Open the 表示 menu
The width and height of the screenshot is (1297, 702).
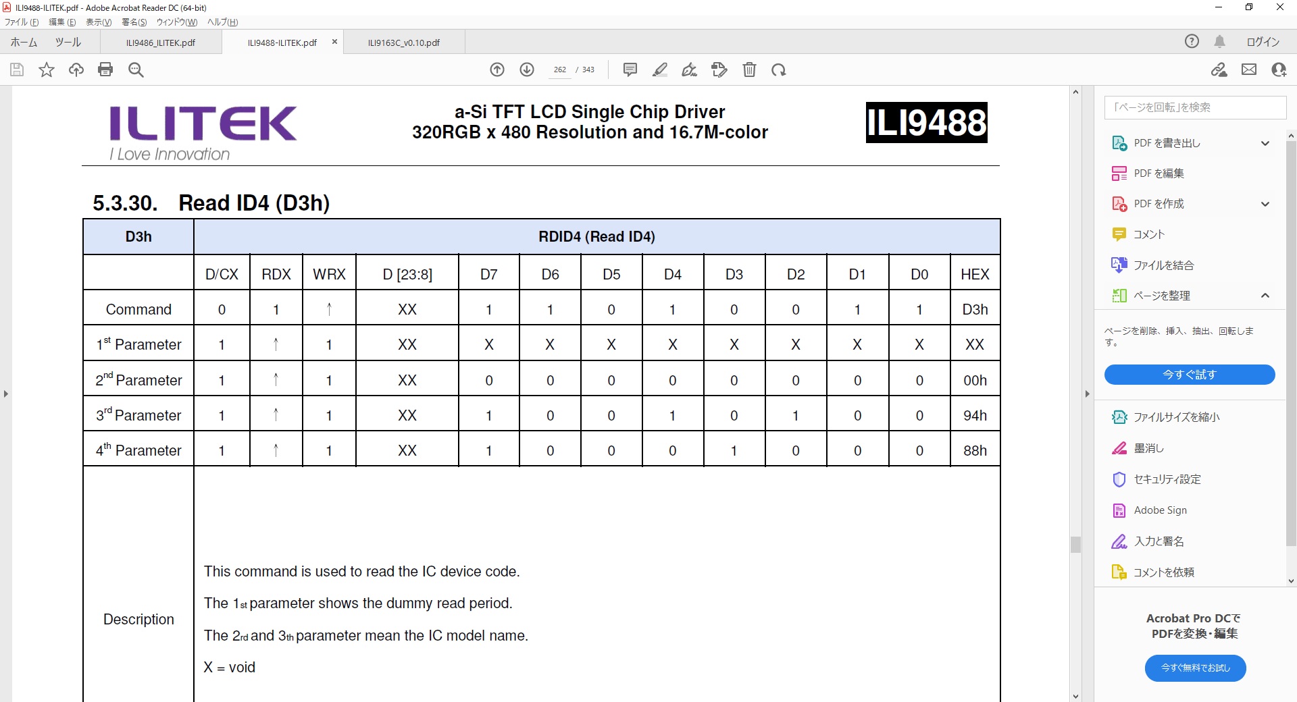tap(98, 22)
